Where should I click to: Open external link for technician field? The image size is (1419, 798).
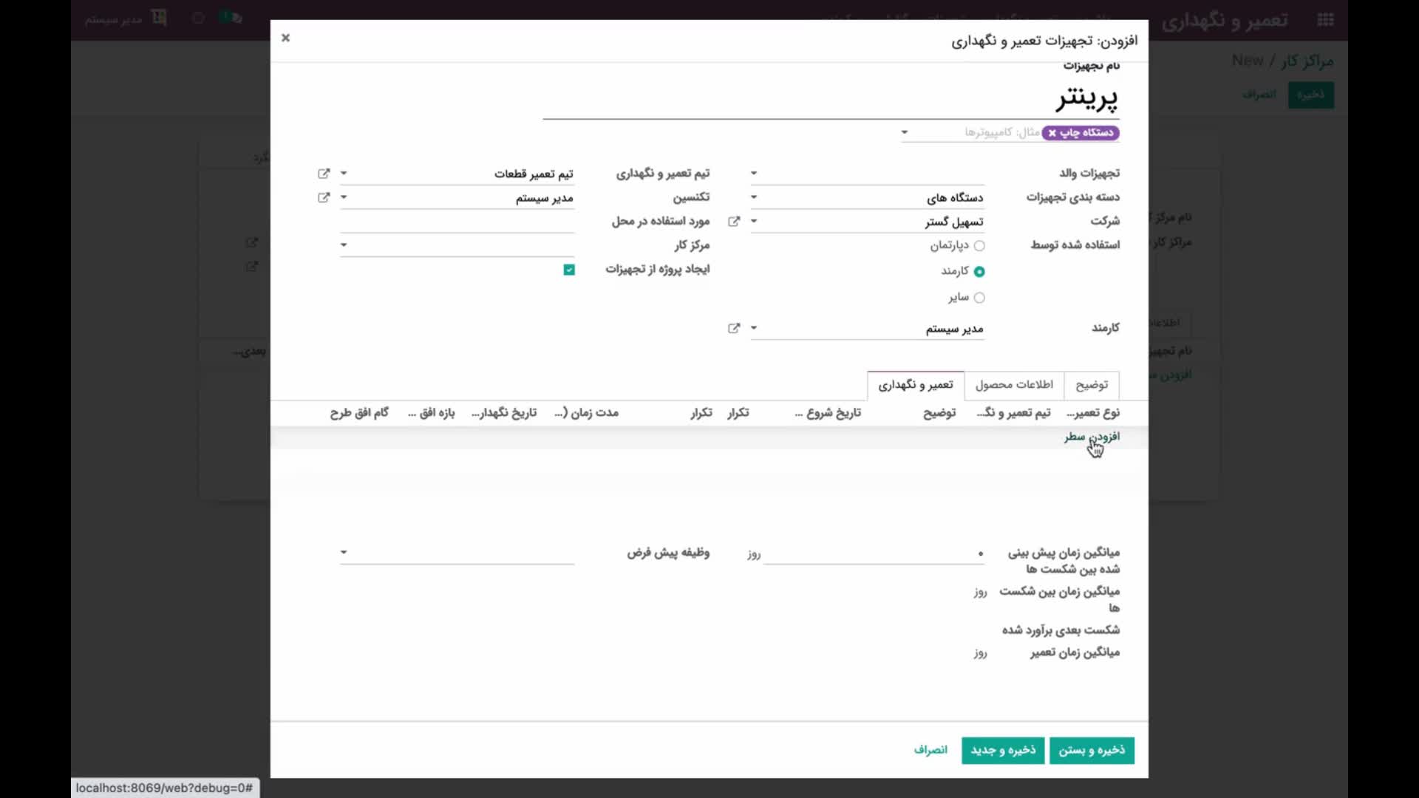coord(324,198)
